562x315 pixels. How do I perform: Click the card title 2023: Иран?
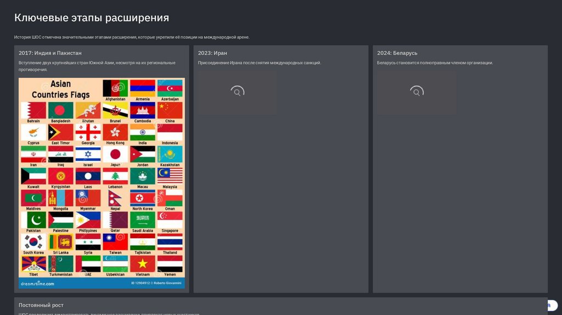tap(212, 53)
